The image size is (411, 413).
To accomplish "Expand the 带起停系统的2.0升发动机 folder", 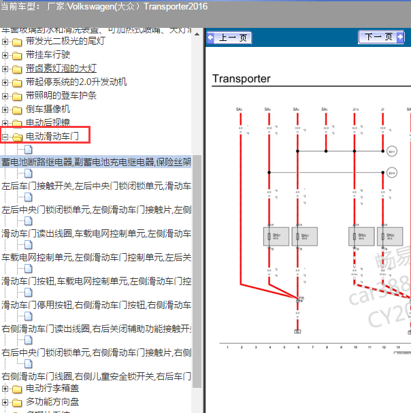I will (x=5, y=83).
